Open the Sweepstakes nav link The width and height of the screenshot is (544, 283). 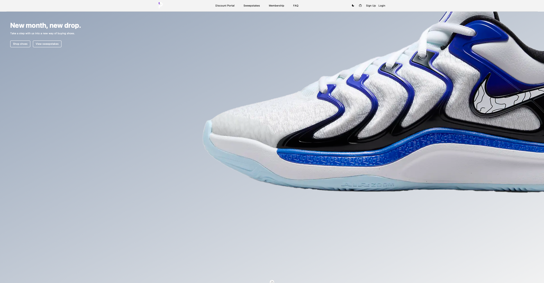point(251,6)
